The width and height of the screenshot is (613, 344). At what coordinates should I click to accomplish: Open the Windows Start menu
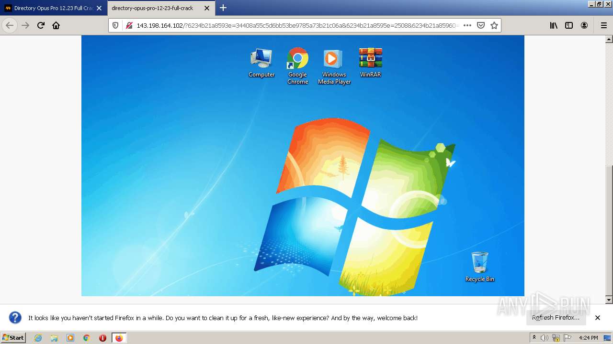point(13,338)
